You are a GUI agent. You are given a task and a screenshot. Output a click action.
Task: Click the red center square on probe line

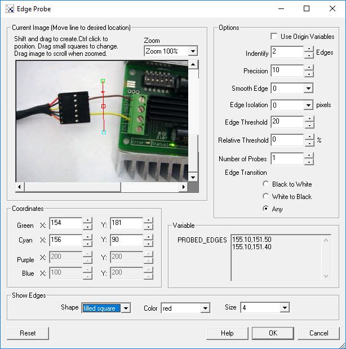click(x=103, y=105)
